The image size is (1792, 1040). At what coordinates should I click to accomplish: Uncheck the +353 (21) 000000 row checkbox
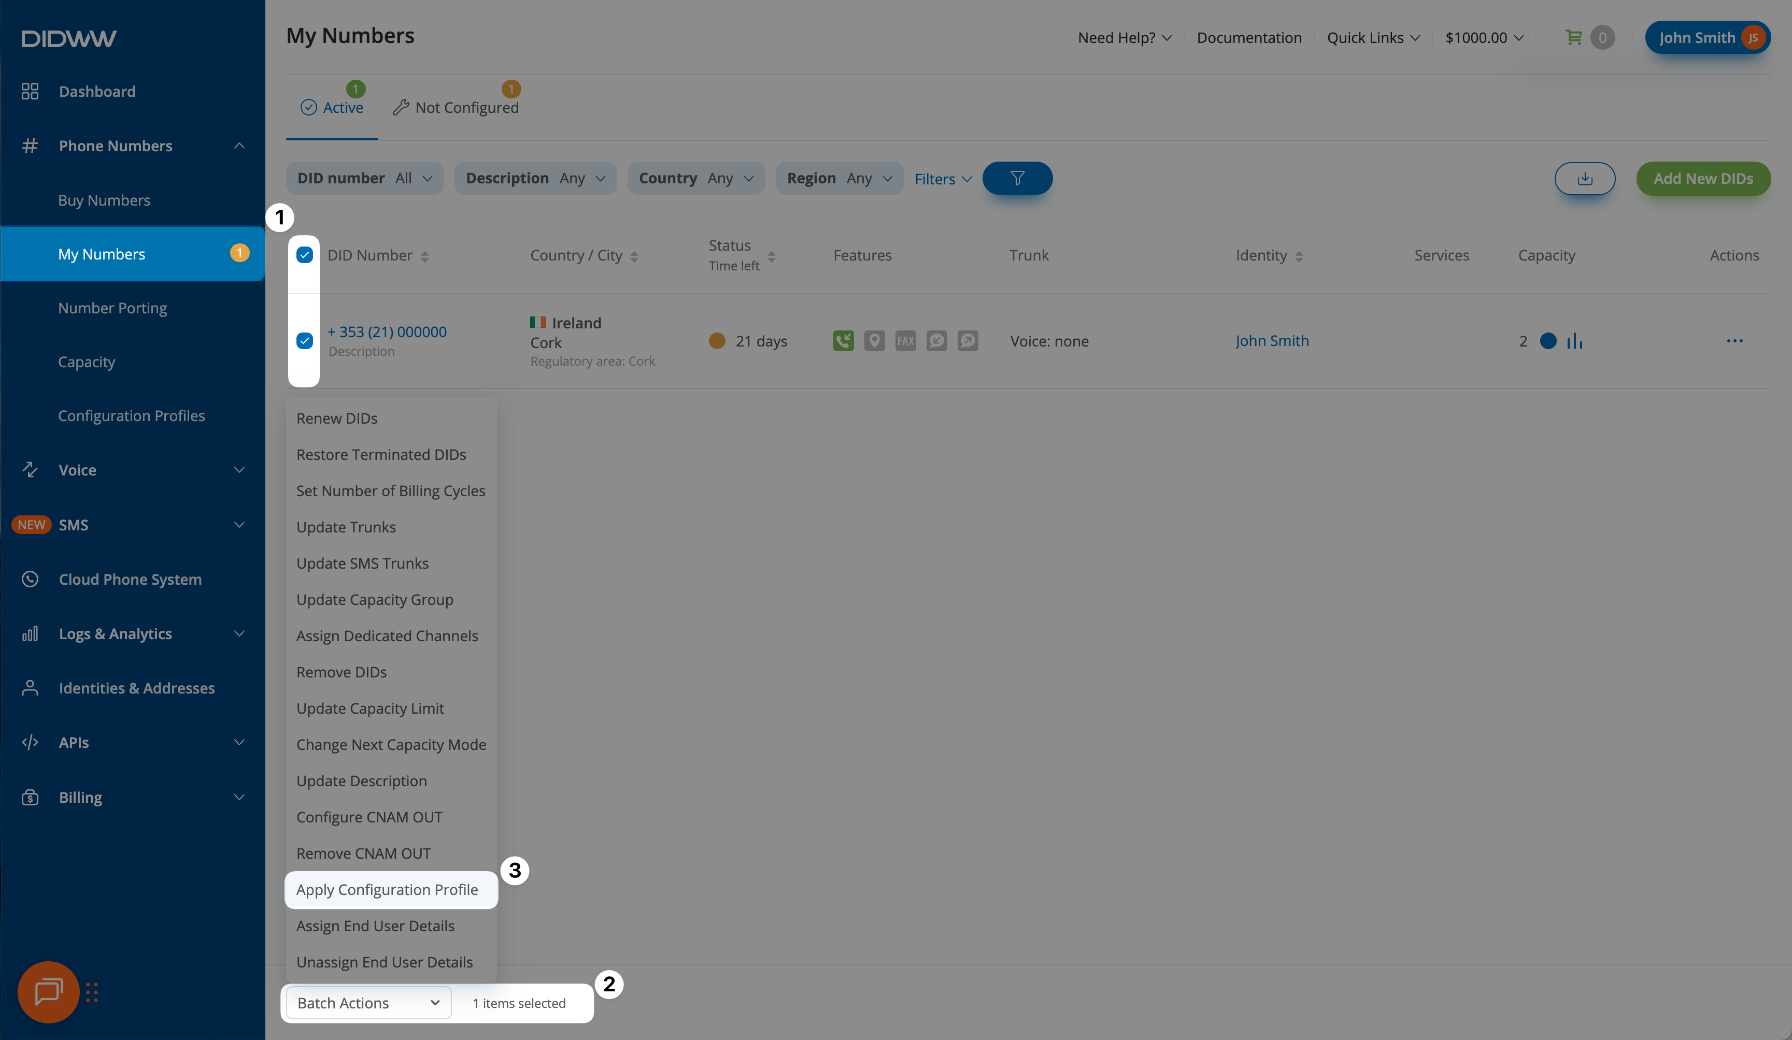304,340
